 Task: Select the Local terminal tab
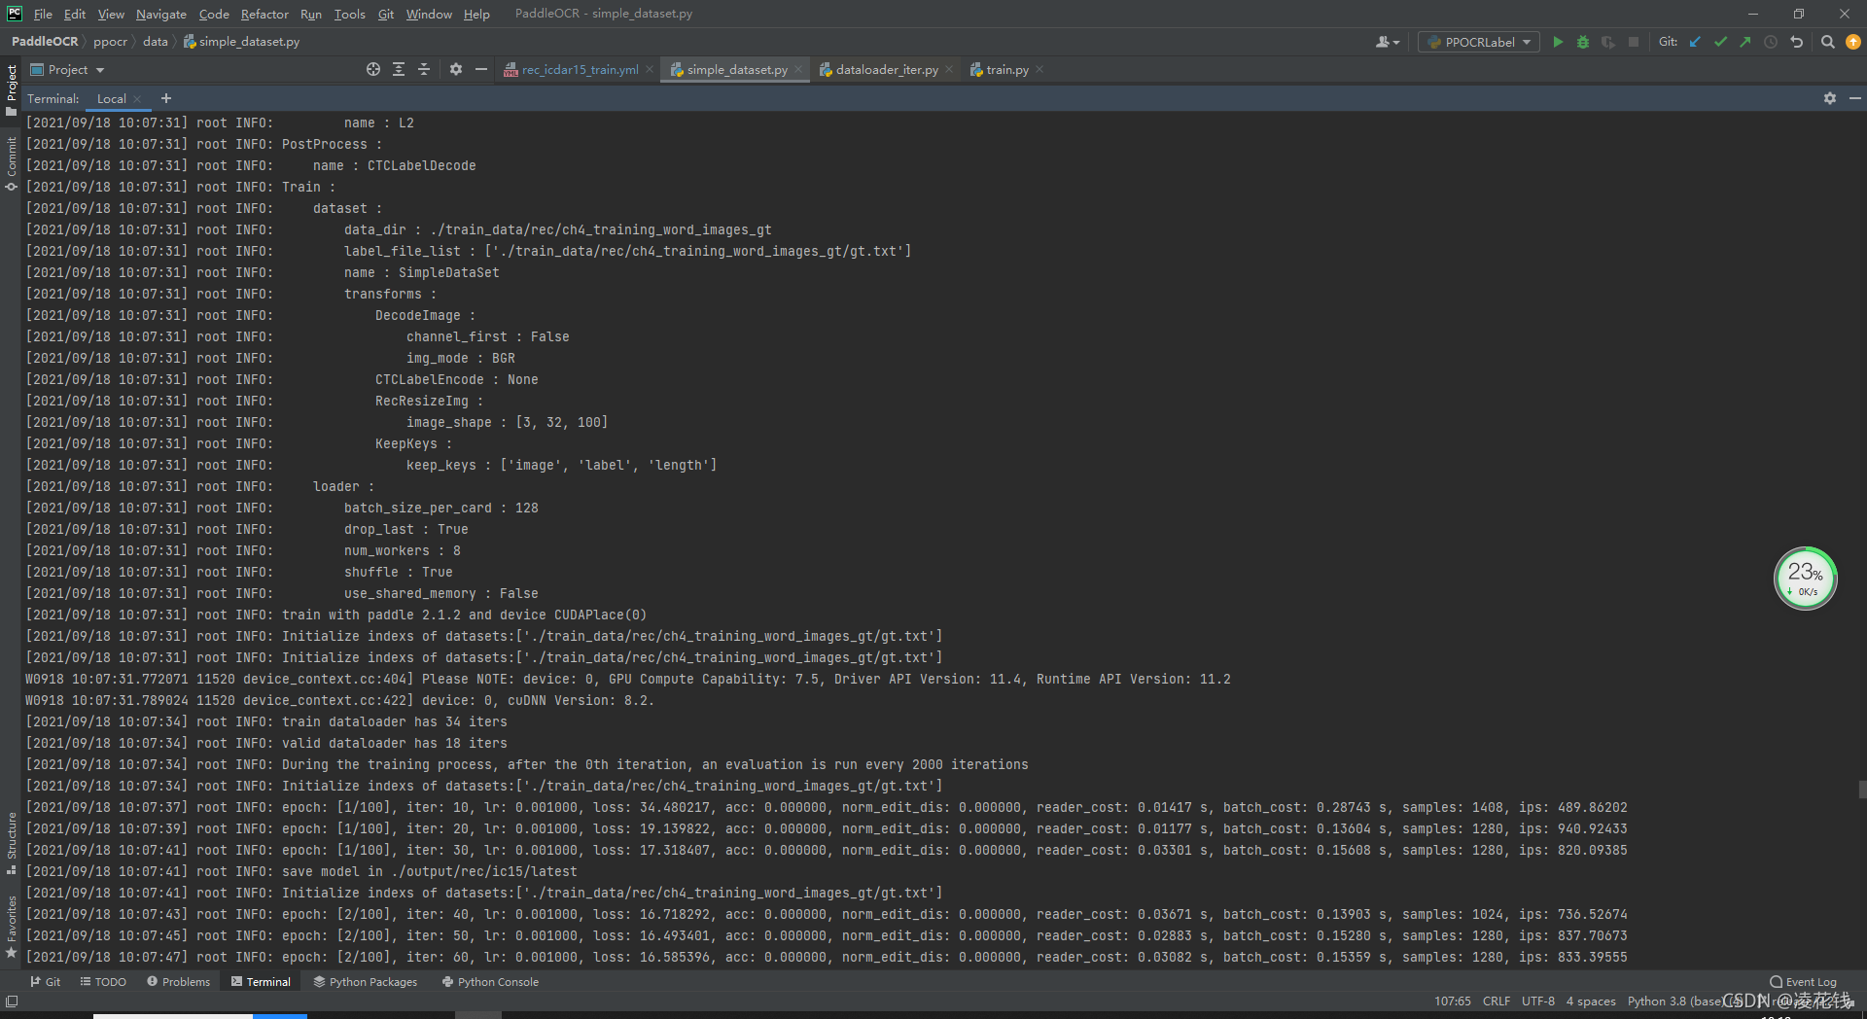[x=111, y=99]
